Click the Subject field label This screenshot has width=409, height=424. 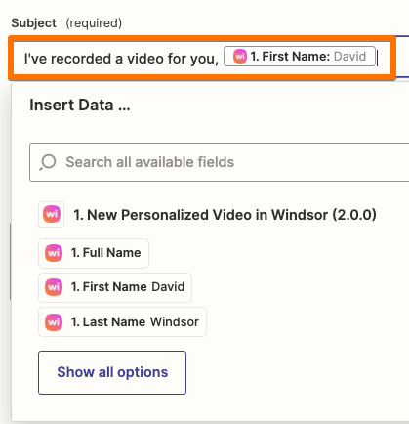pos(33,23)
